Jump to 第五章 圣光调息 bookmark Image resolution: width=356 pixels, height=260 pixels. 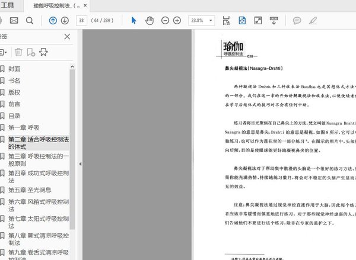click(x=30, y=190)
